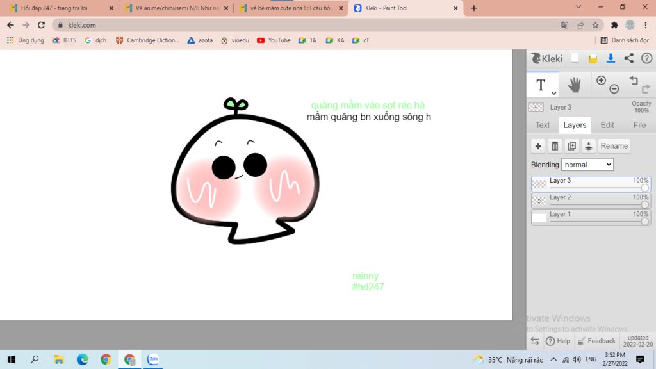Go back in the browser
Screen dimensions: 656x369
click(10, 25)
